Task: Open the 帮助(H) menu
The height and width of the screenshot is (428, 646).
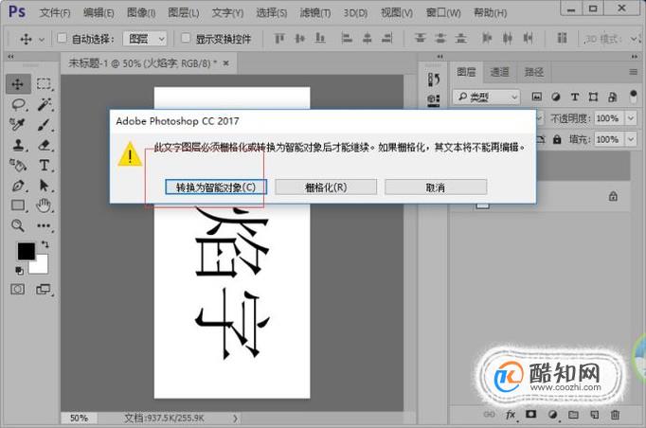Action: (490, 12)
